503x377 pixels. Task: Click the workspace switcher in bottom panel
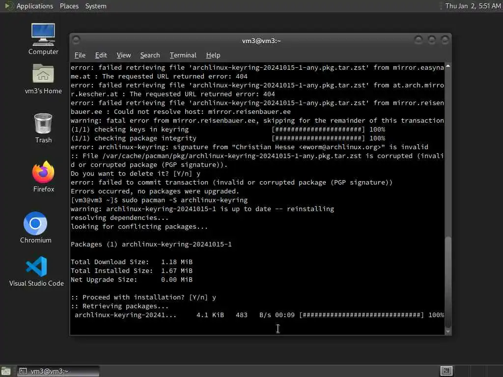tap(446, 371)
